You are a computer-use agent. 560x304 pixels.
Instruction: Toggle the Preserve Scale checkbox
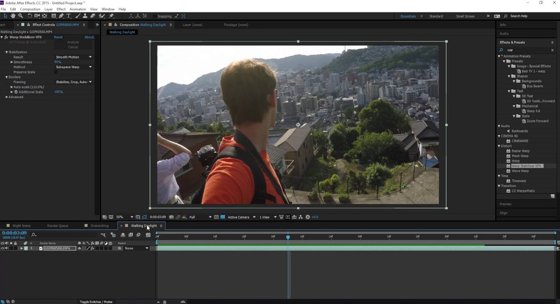pos(56,72)
